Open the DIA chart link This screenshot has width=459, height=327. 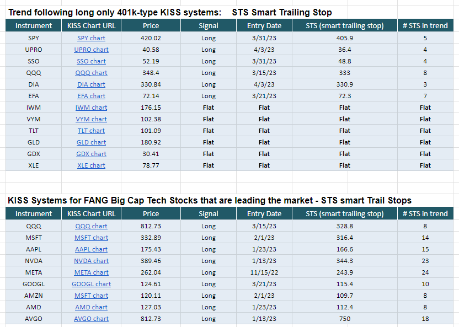pyautogui.click(x=91, y=84)
